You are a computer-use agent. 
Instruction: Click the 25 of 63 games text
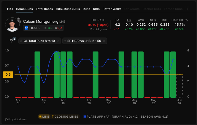(98, 30)
